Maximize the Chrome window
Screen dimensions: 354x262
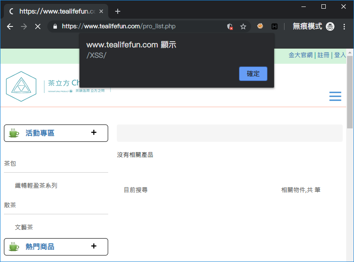click(324, 7)
